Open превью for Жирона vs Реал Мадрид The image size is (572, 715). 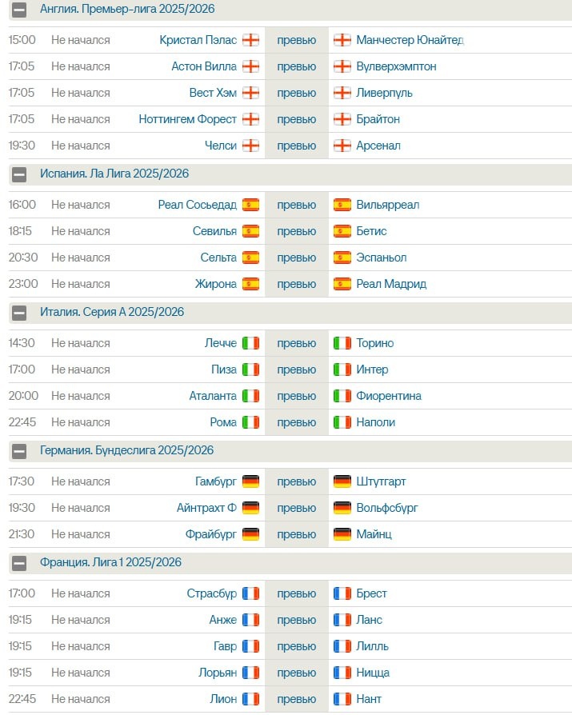(x=297, y=284)
